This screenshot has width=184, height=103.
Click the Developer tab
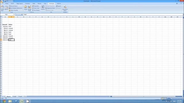pos(52,4)
